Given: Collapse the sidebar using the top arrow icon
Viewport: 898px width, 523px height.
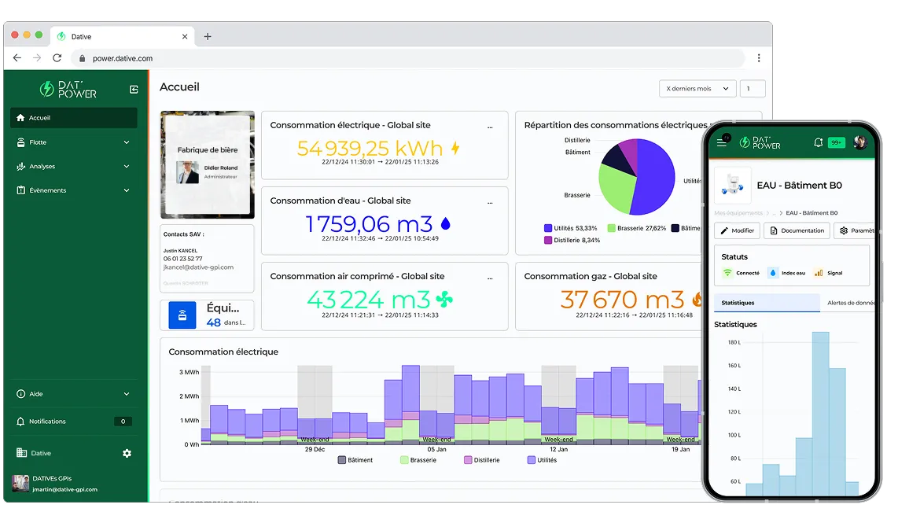Looking at the screenshot, I should pyautogui.click(x=134, y=89).
